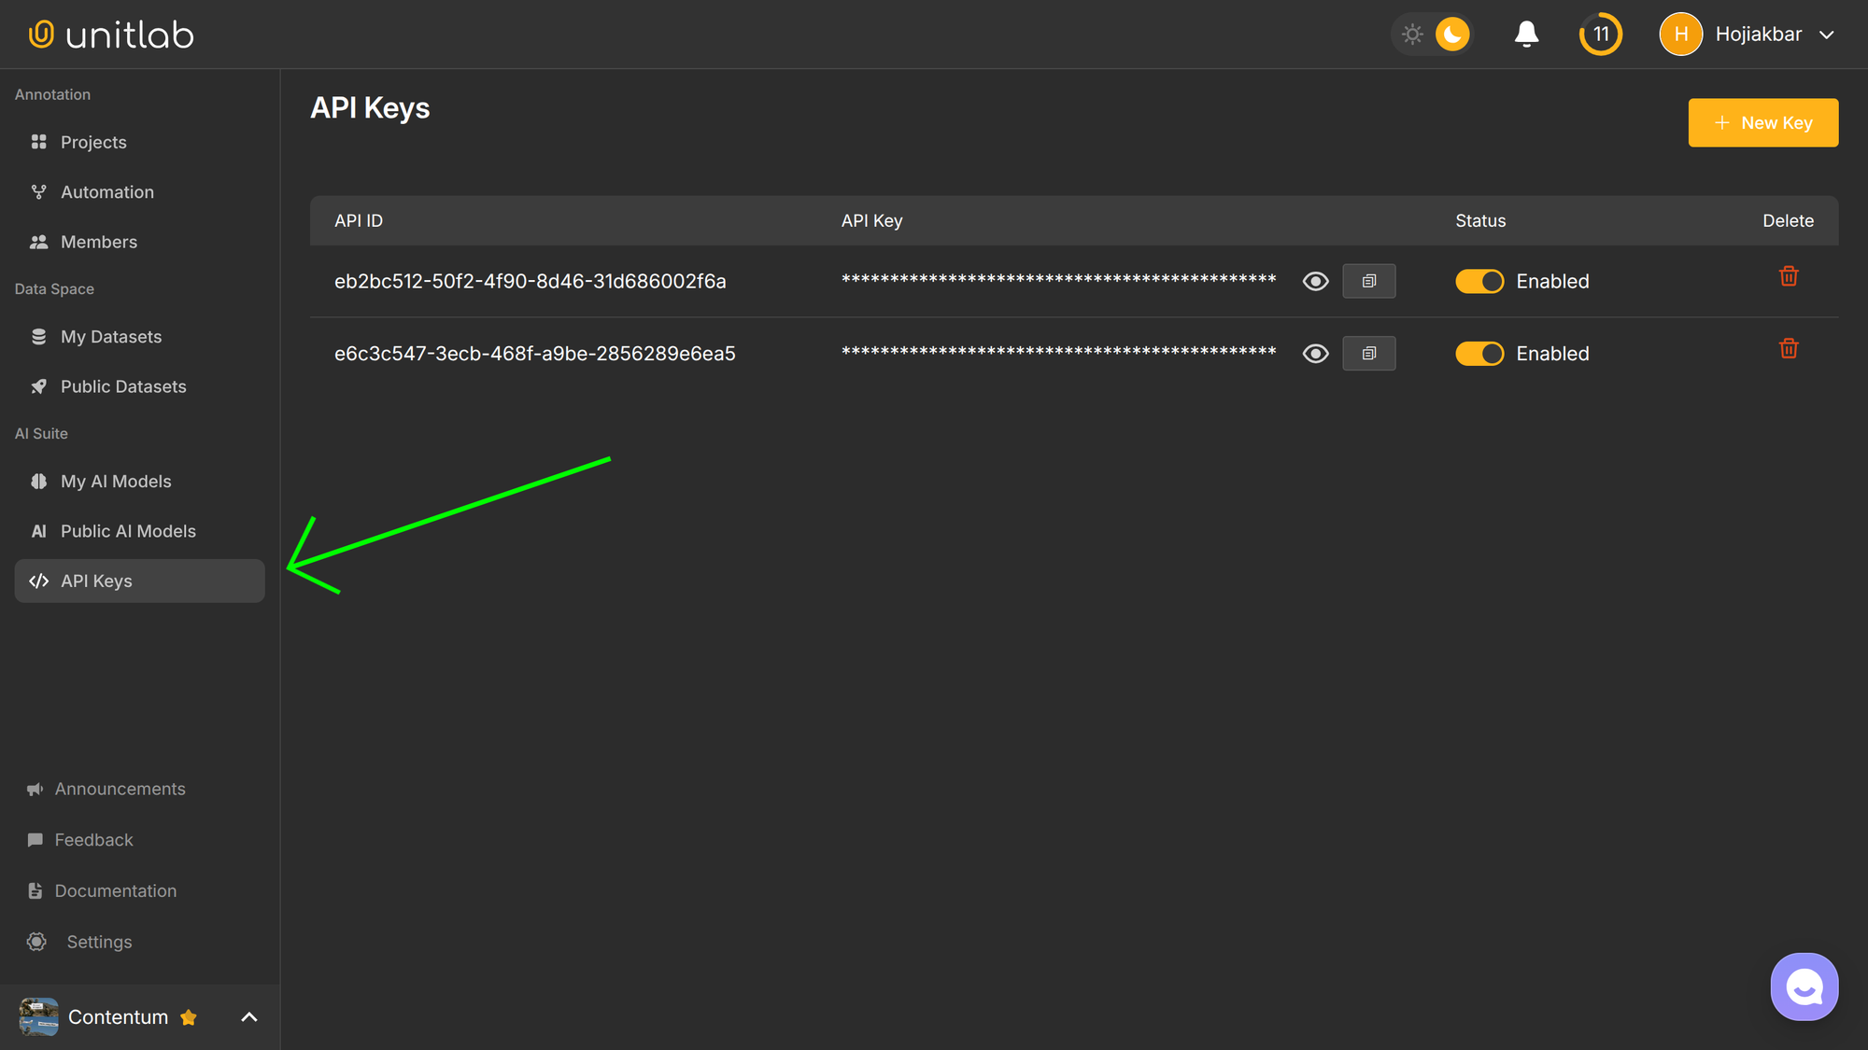Reveal the eb2bc512 API key
1868x1050 pixels.
coord(1315,281)
